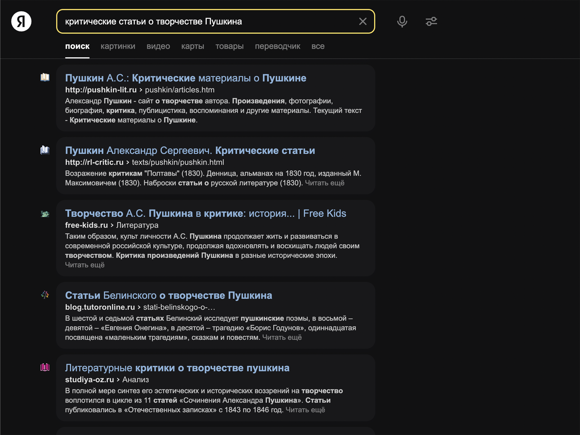Expand Belinsky result snippet Читать ещё
Image resolution: width=580 pixels, height=435 pixels.
(x=282, y=337)
